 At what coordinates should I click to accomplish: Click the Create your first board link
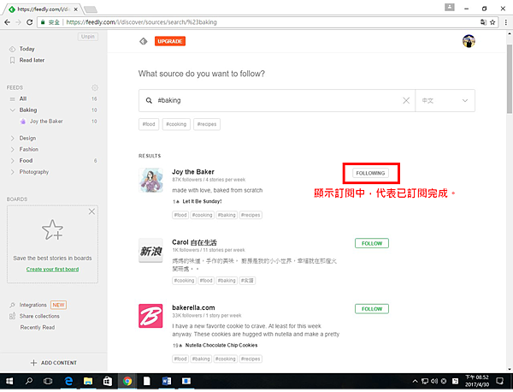[x=52, y=270]
